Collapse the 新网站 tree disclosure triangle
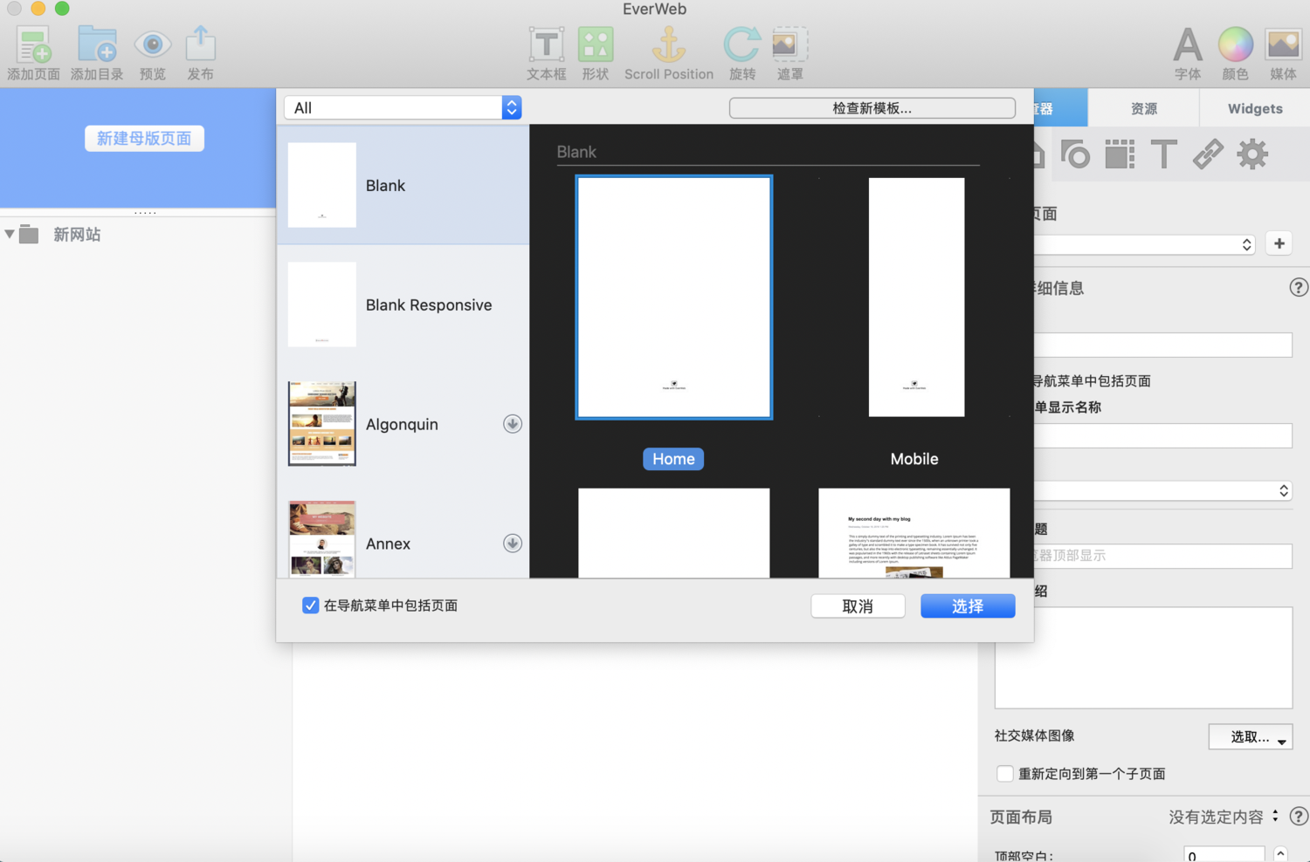1310x862 pixels. pos(10,234)
